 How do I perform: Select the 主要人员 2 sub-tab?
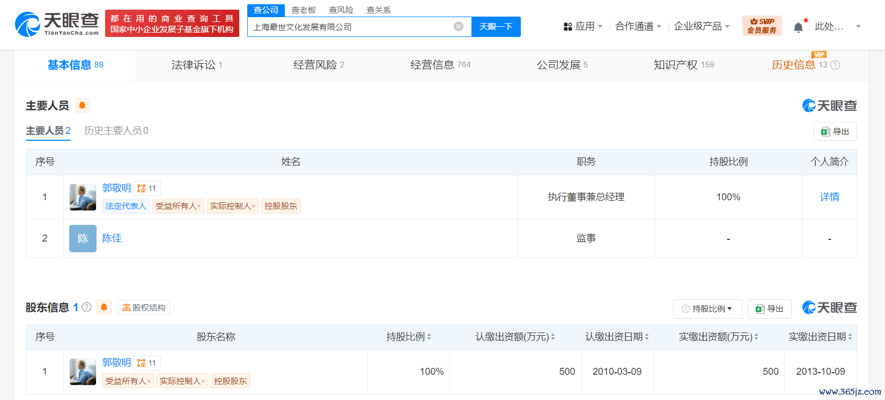(48, 131)
